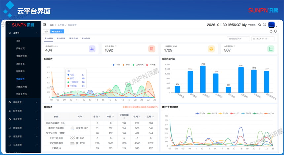Screen dimensions: 284x155
Task: Click the today's visitors people icon
Action: click(92, 49)
